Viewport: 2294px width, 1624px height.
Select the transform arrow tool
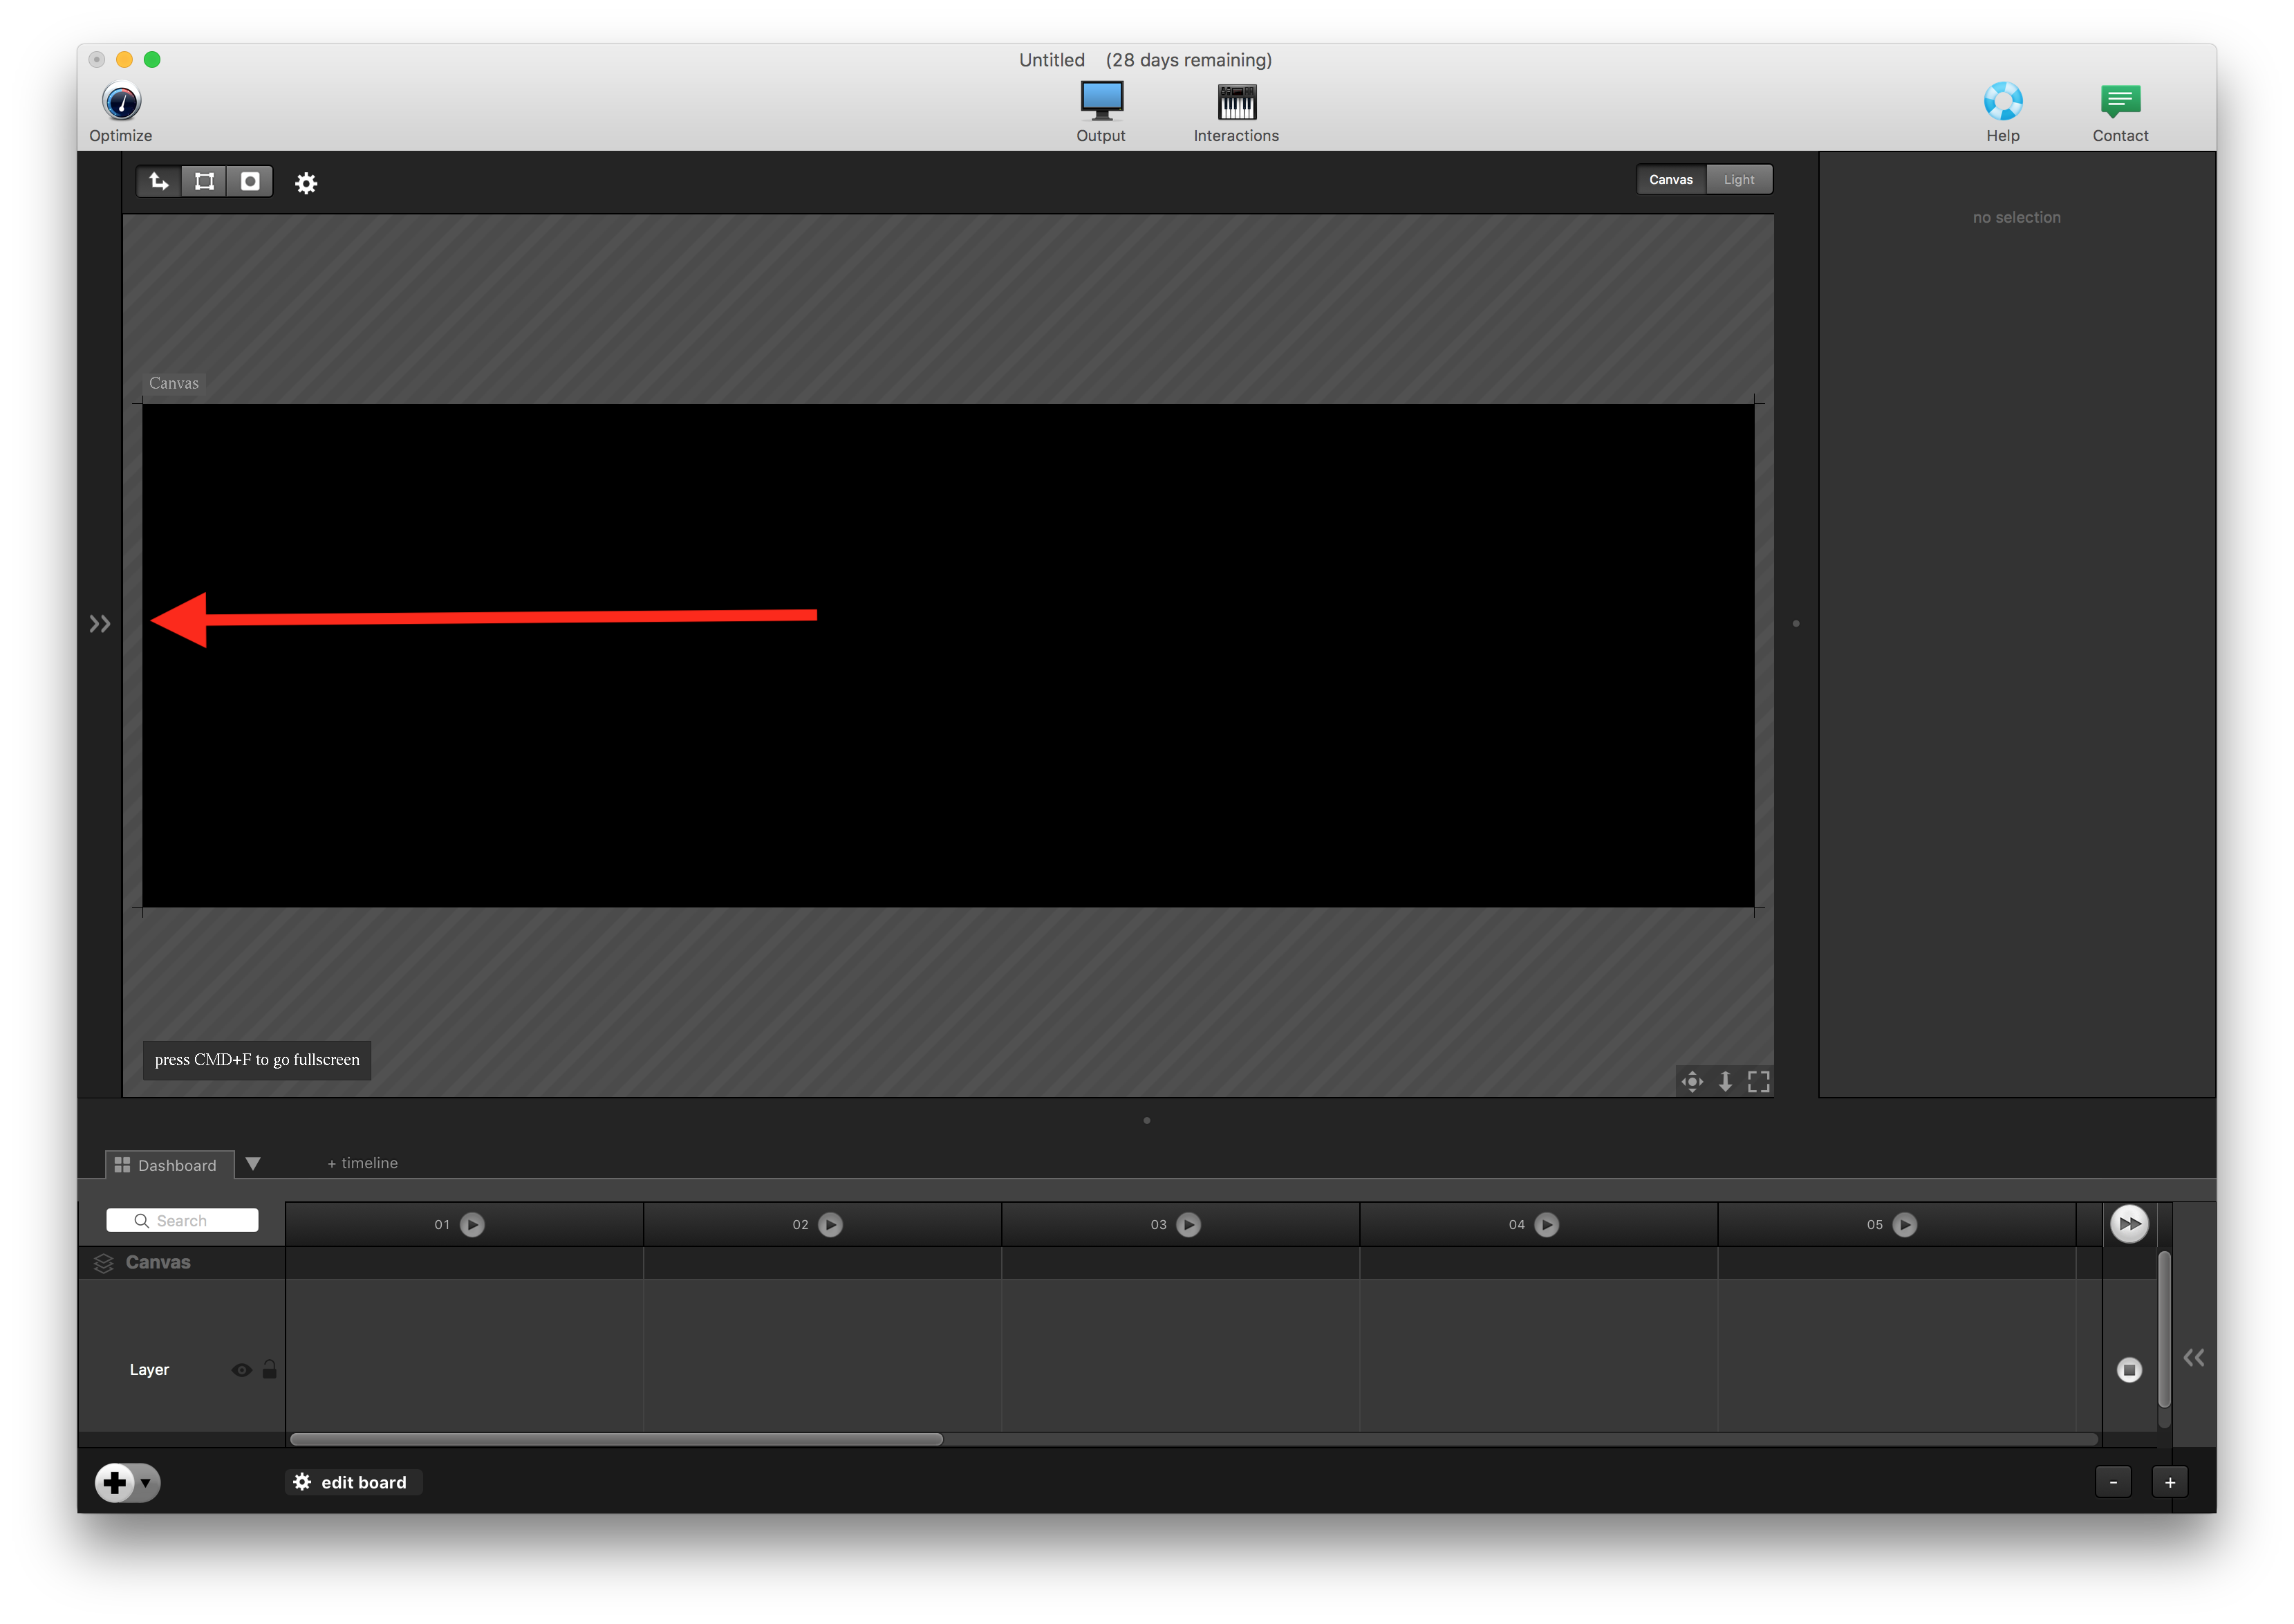tap(159, 181)
